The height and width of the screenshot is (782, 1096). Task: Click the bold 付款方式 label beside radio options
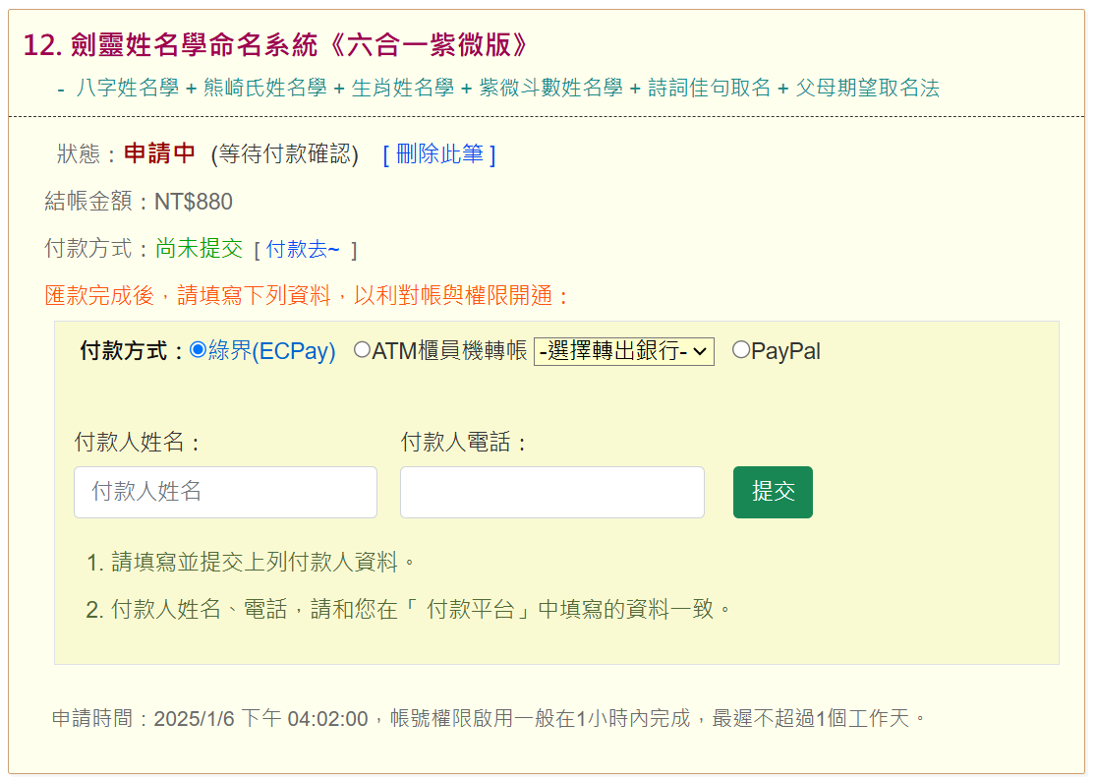(x=131, y=351)
